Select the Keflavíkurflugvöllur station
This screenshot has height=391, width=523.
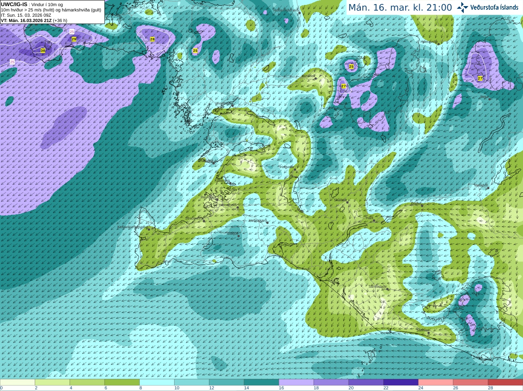pyautogui.click(x=149, y=229)
